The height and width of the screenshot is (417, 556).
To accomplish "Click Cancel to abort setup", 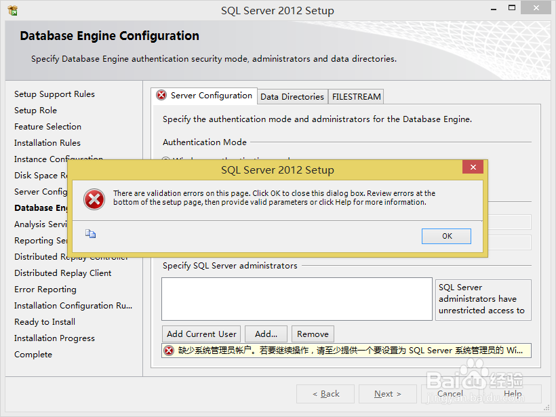I will [x=450, y=393].
